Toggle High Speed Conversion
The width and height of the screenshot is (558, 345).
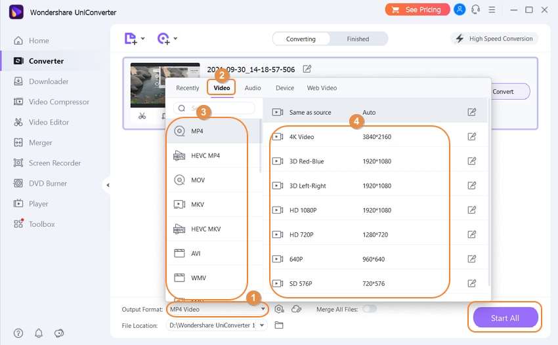(x=495, y=39)
